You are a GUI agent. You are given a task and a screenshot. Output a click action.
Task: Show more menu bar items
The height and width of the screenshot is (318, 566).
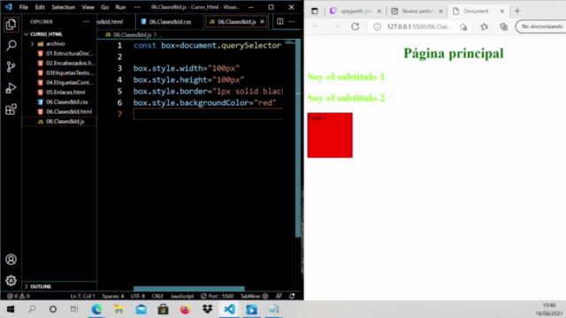click(137, 7)
